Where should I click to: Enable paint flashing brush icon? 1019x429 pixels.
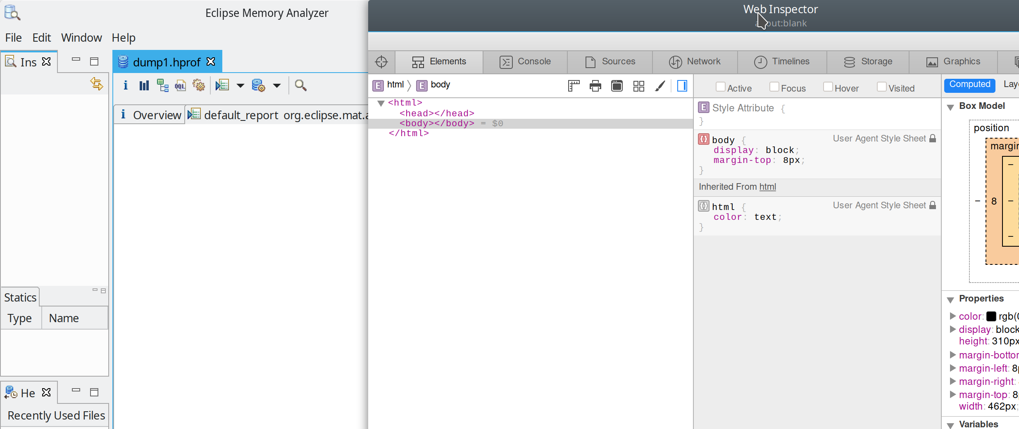click(x=660, y=86)
